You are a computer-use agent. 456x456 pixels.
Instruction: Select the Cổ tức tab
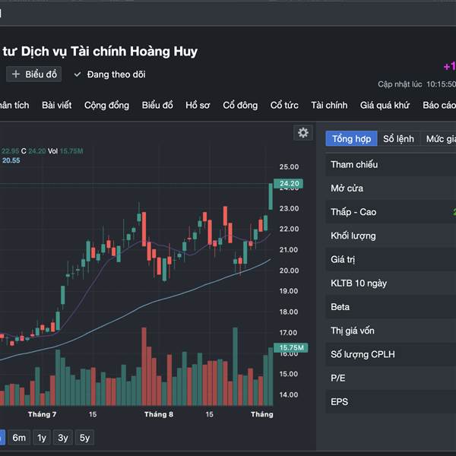(x=284, y=105)
